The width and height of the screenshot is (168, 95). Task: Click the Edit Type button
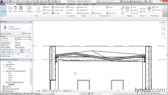27,34
